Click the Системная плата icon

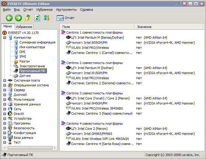tap(10, 80)
